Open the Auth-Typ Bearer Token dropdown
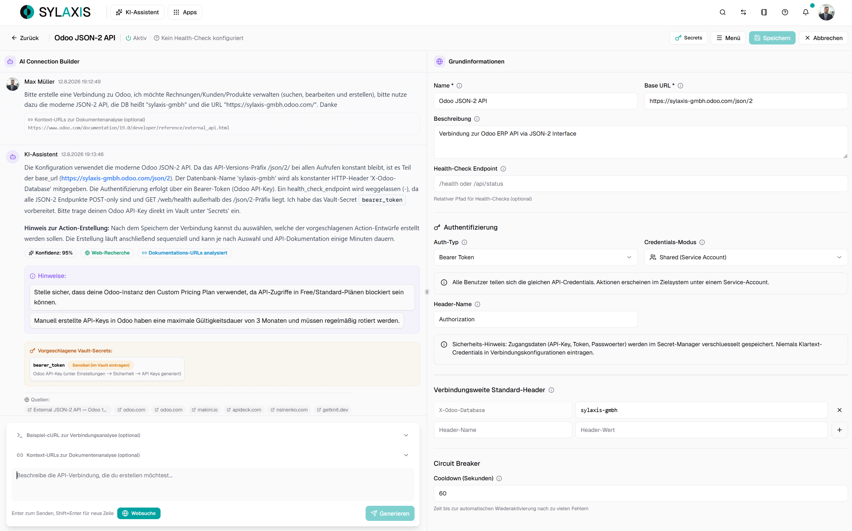852x531 pixels. point(535,257)
